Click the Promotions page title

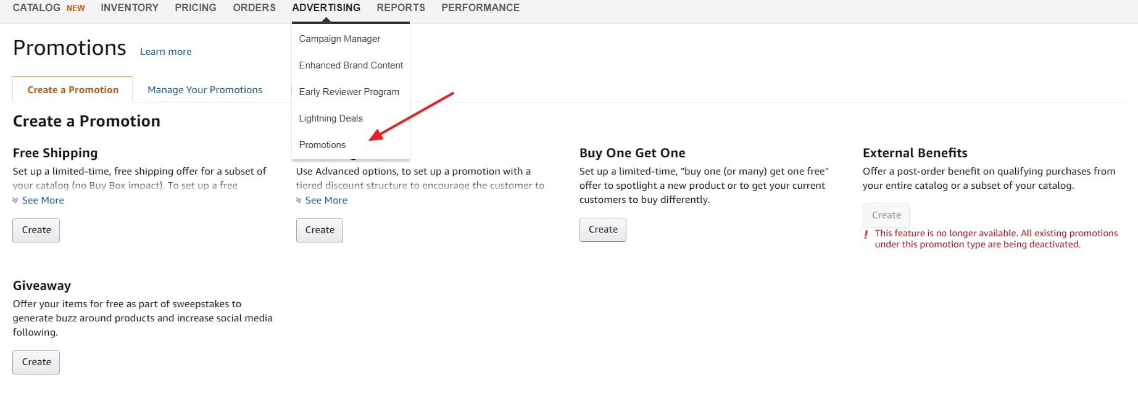[70, 47]
